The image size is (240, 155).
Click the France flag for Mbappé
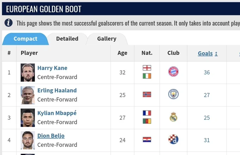point(147,113)
